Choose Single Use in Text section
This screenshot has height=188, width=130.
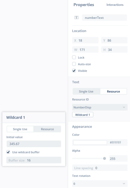pyautogui.click(x=86, y=91)
